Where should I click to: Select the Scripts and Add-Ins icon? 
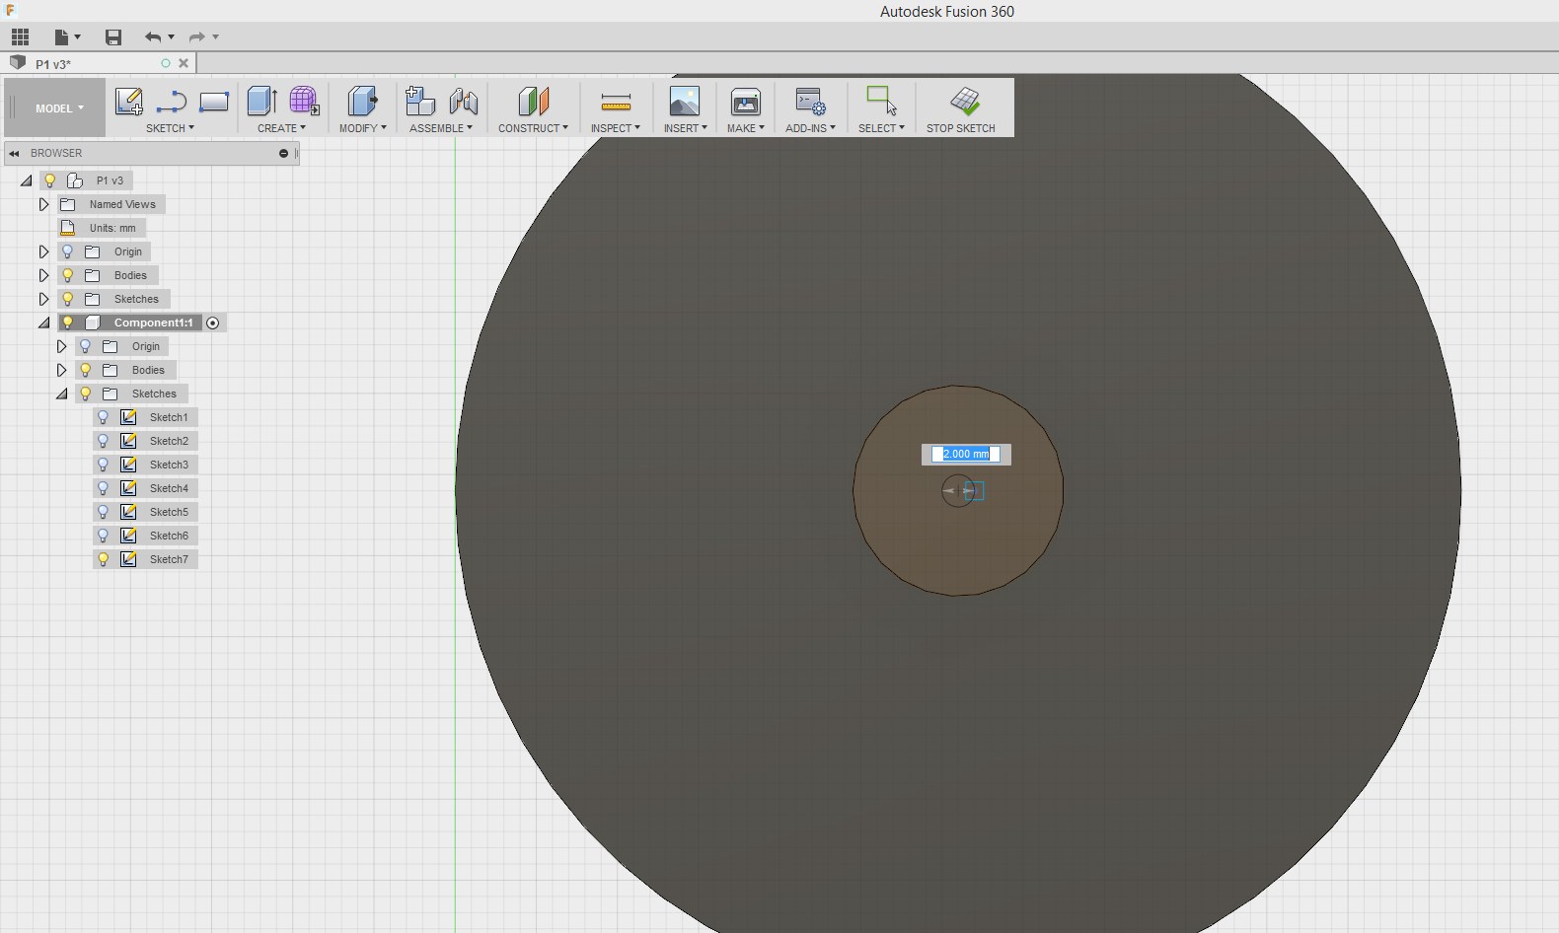coord(810,101)
